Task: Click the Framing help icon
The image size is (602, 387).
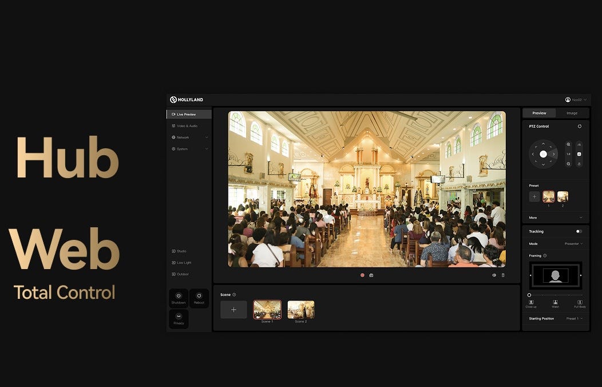Action: click(x=545, y=256)
